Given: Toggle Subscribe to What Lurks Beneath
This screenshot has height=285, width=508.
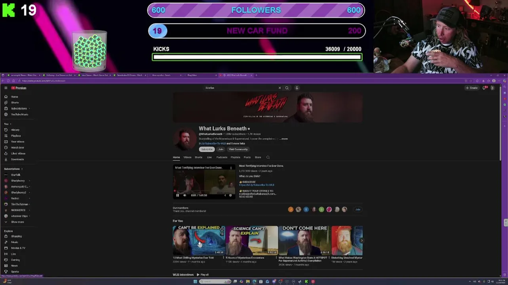Looking at the screenshot, I should coord(207,149).
